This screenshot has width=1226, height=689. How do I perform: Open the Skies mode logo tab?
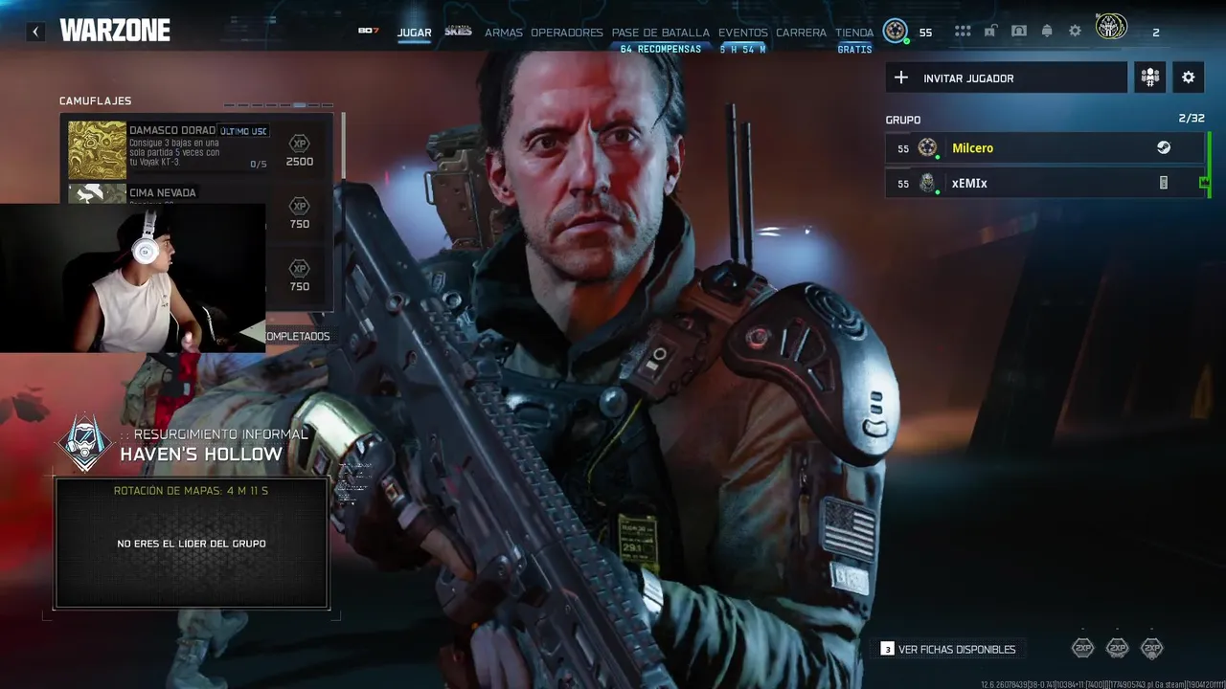pyautogui.click(x=458, y=31)
